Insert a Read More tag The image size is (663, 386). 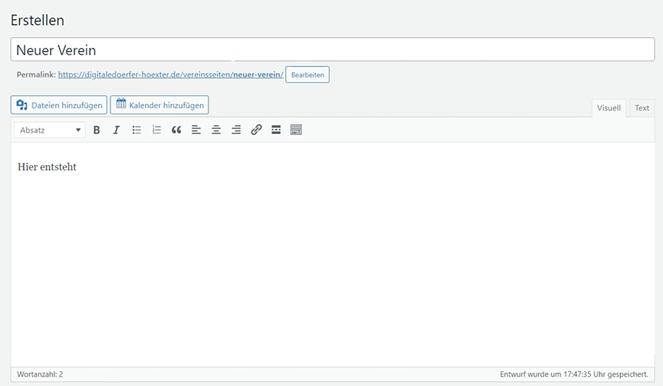(x=276, y=130)
